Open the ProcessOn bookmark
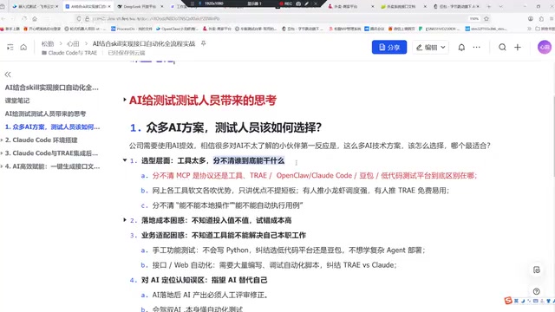 tap(131, 29)
